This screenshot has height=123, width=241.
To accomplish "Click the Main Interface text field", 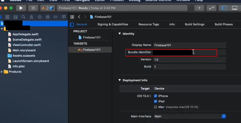I will [188, 116].
